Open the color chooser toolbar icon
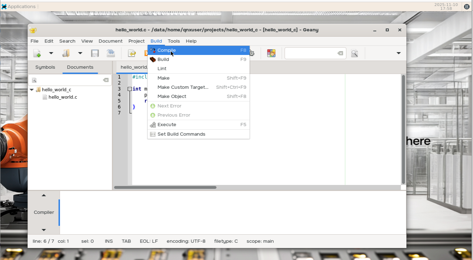Image resolution: width=473 pixels, height=260 pixels. point(271,53)
